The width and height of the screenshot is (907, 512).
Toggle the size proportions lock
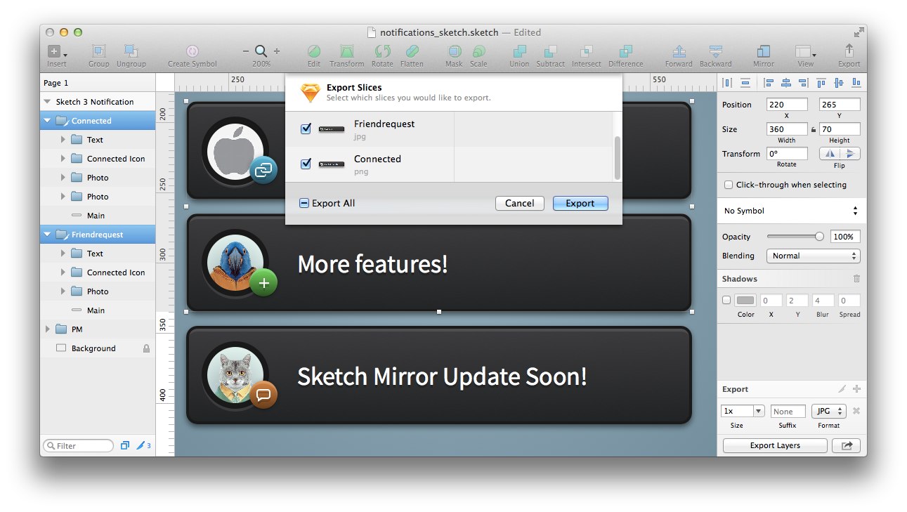pyautogui.click(x=814, y=129)
